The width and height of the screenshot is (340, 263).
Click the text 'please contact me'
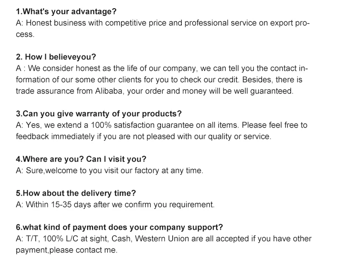click(x=83, y=250)
